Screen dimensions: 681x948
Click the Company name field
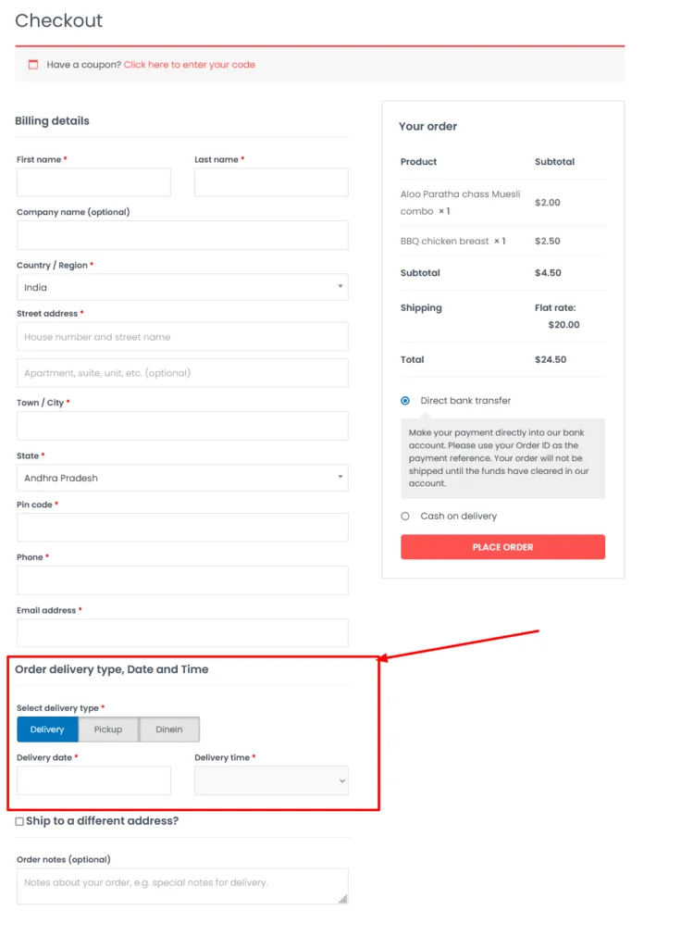182,235
